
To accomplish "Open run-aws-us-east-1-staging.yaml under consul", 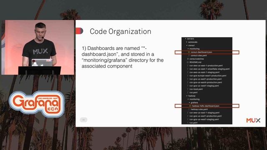I will [204, 72].
